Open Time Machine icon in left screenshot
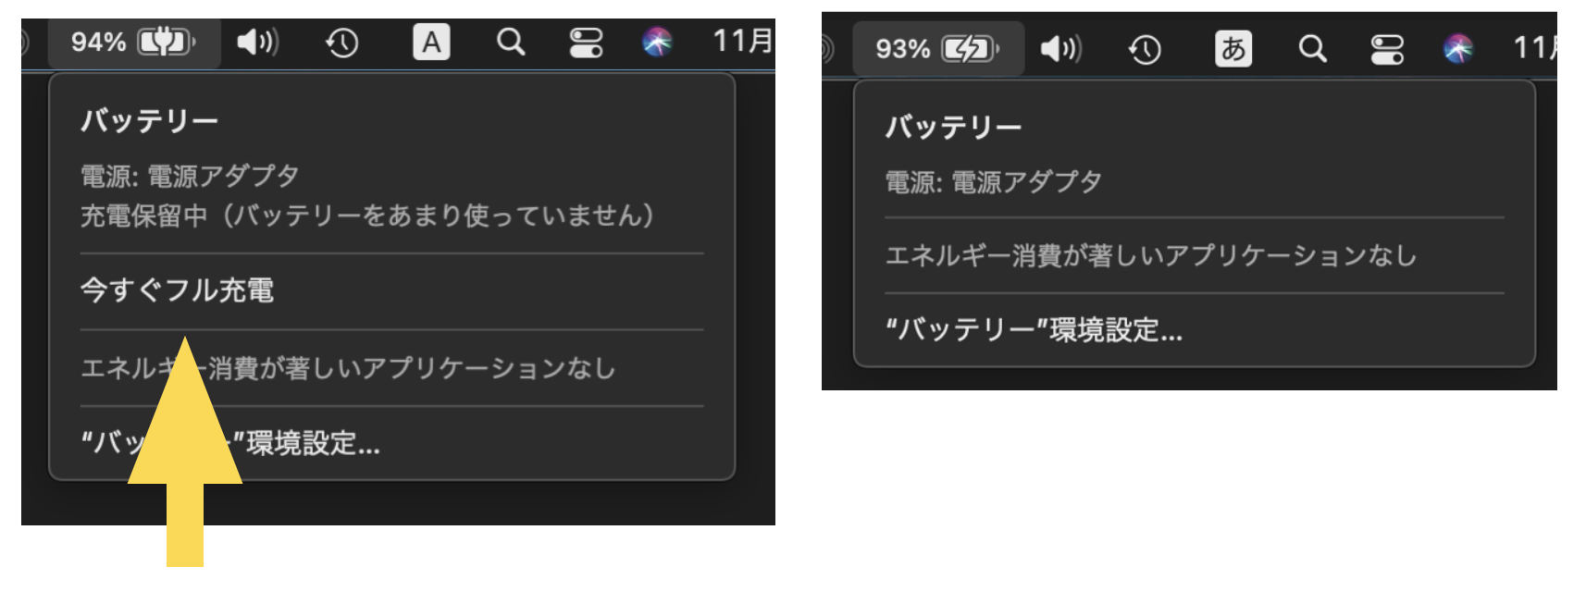 point(341,43)
